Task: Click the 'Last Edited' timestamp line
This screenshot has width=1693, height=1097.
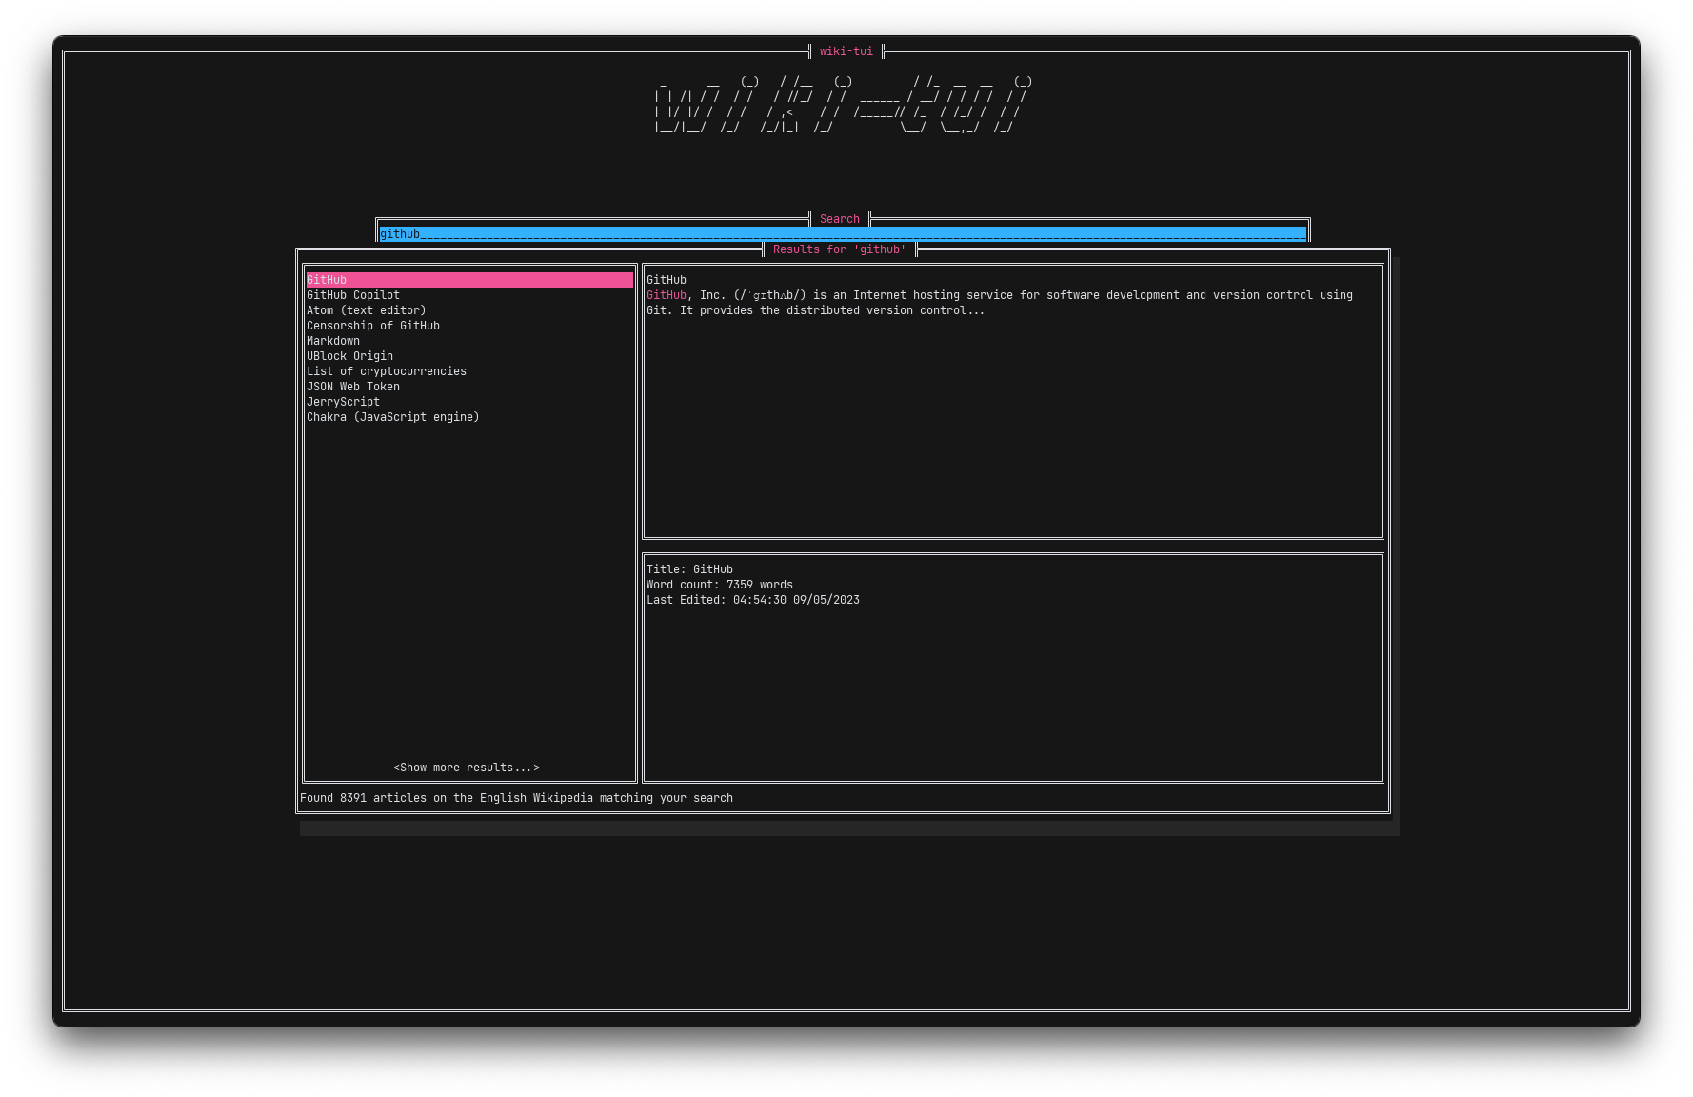Action: (753, 600)
